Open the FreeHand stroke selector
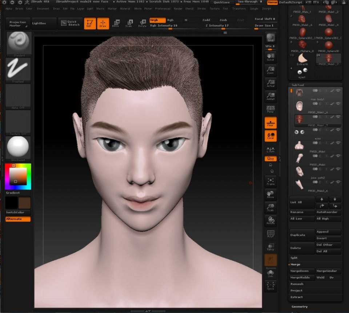349x313 pixels. 18,70
